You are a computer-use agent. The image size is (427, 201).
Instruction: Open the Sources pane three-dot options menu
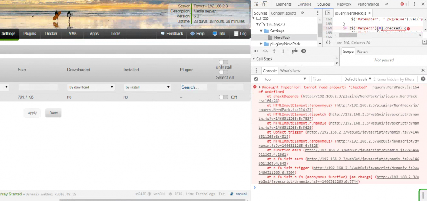click(x=318, y=13)
